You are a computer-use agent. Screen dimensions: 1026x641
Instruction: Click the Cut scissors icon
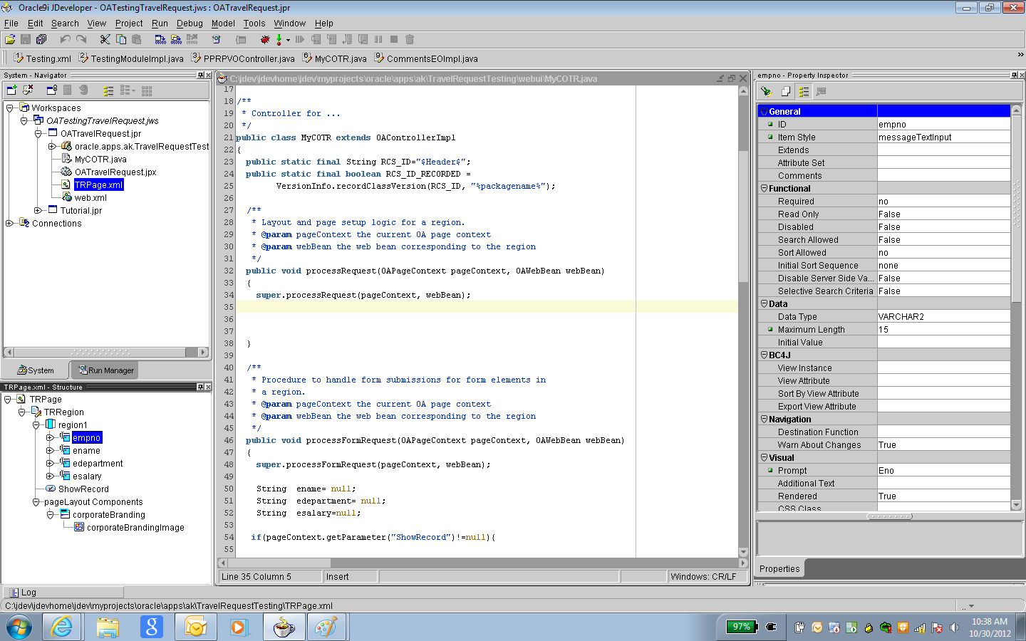coord(105,40)
